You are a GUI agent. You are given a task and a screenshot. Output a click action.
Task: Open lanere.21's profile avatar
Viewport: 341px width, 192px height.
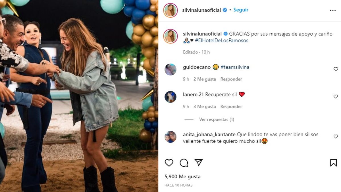pos(170,97)
